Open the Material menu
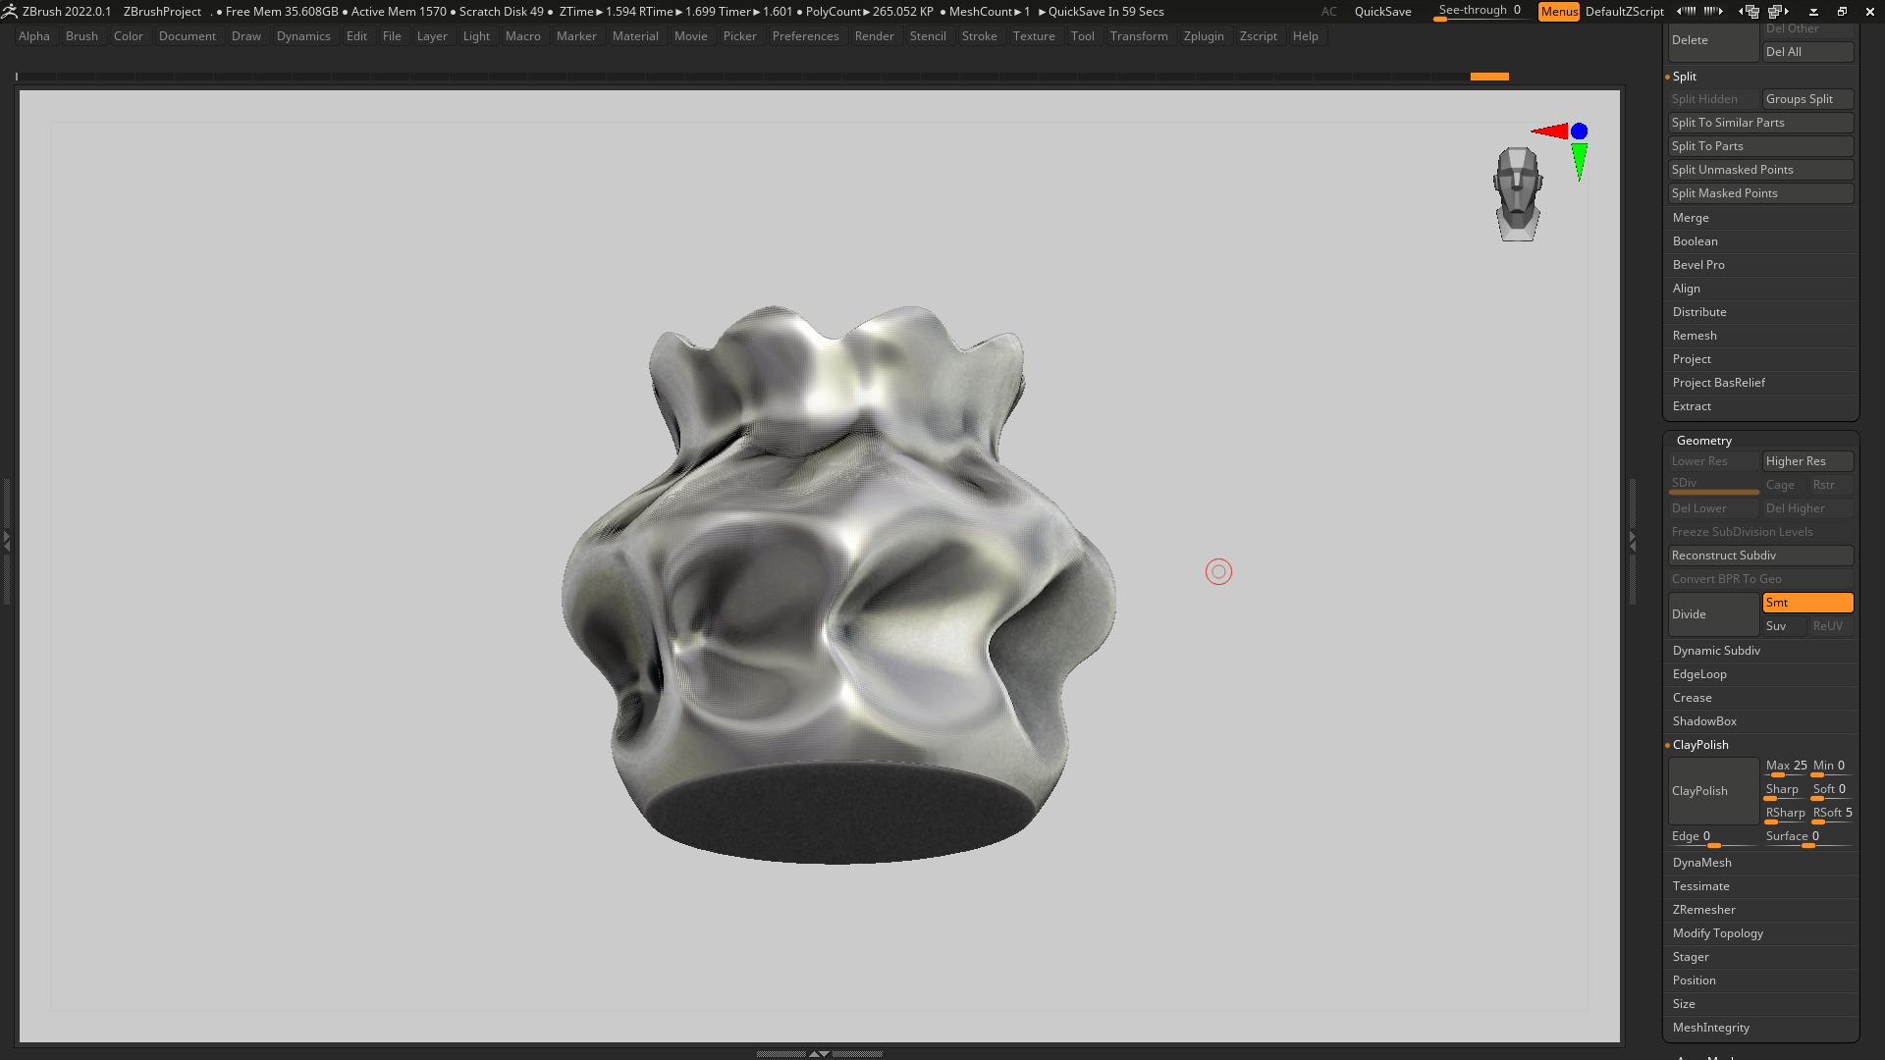The image size is (1885, 1060). pyautogui.click(x=635, y=36)
